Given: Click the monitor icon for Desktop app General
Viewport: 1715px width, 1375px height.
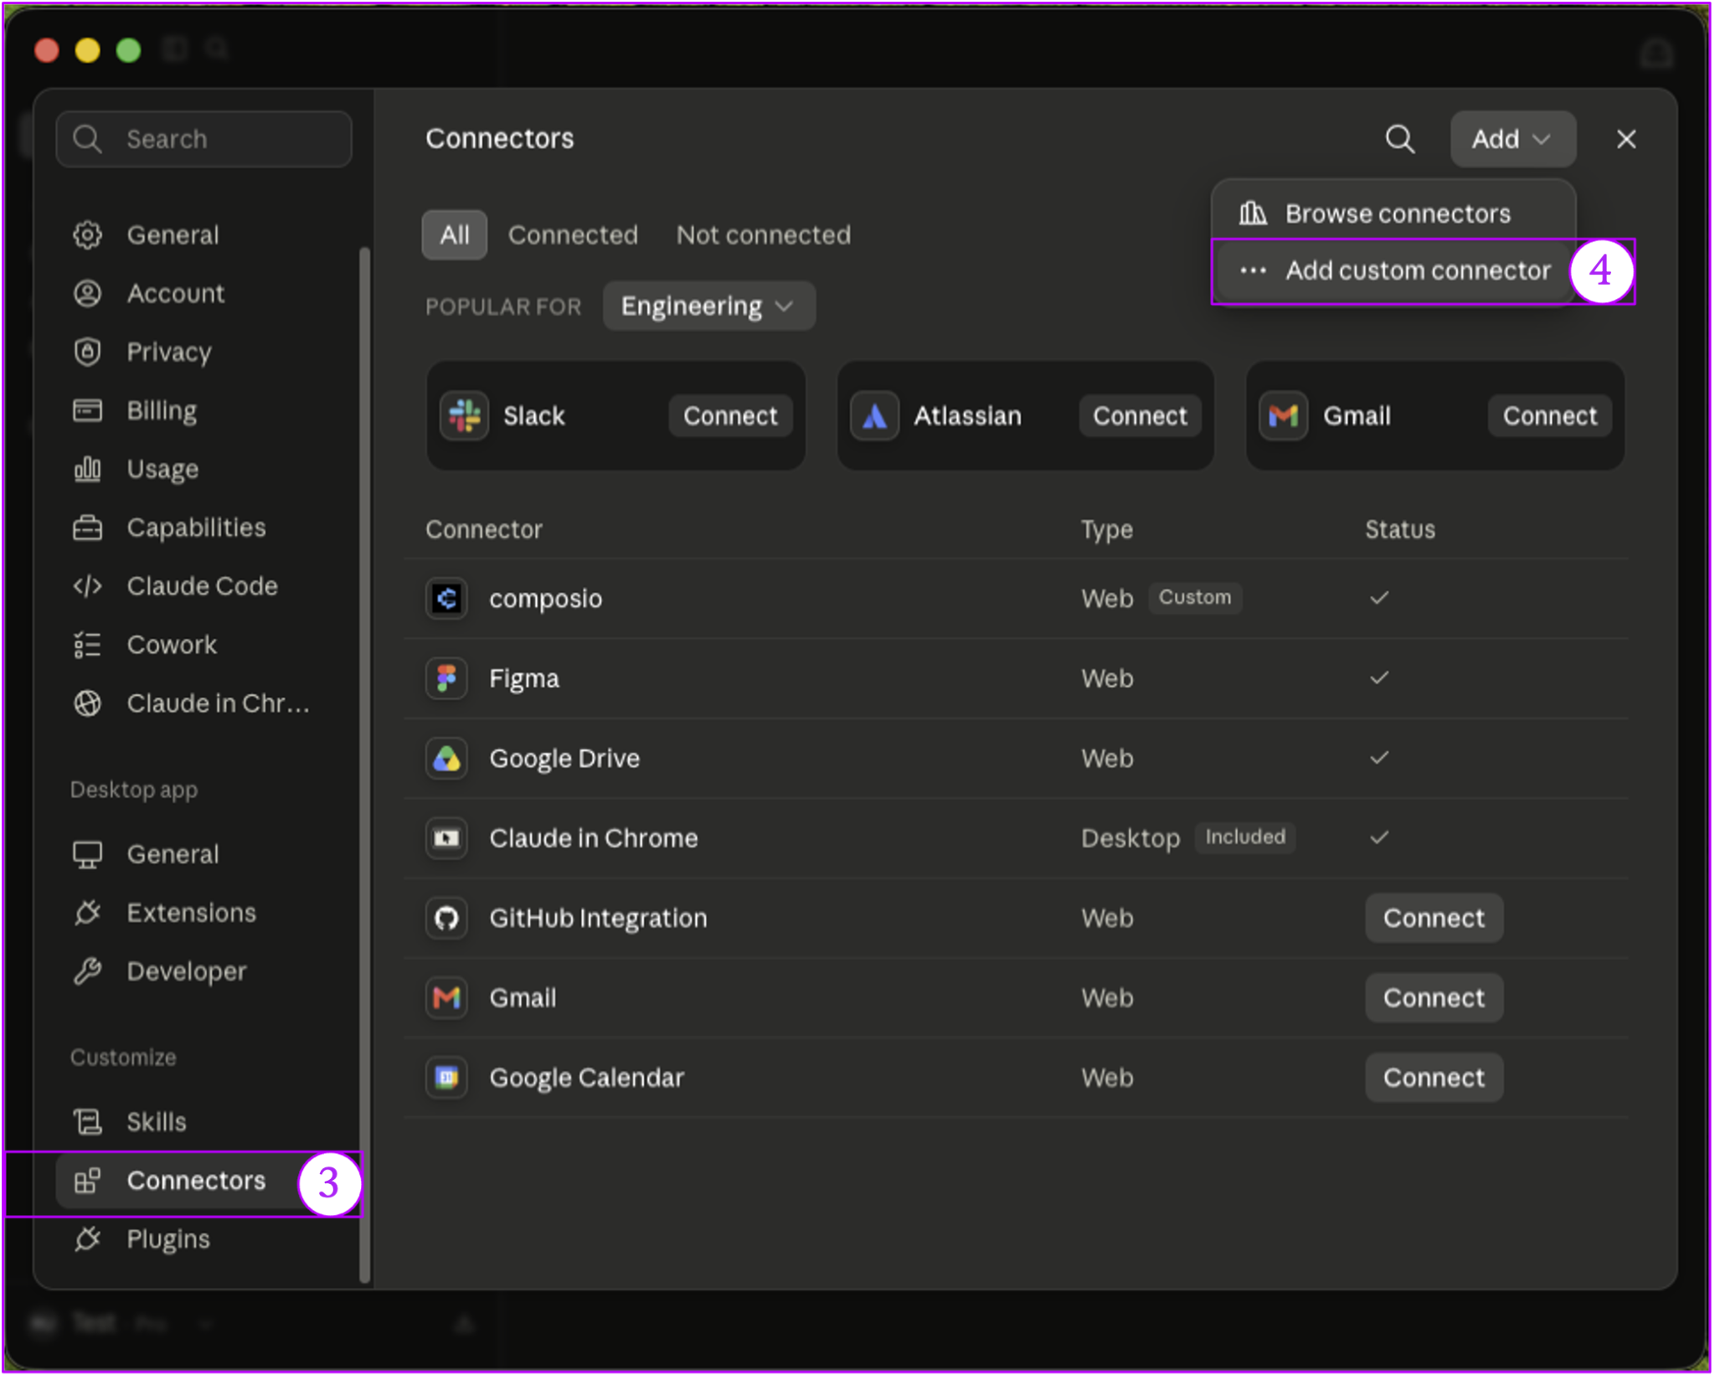Looking at the screenshot, I should pyautogui.click(x=88, y=854).
